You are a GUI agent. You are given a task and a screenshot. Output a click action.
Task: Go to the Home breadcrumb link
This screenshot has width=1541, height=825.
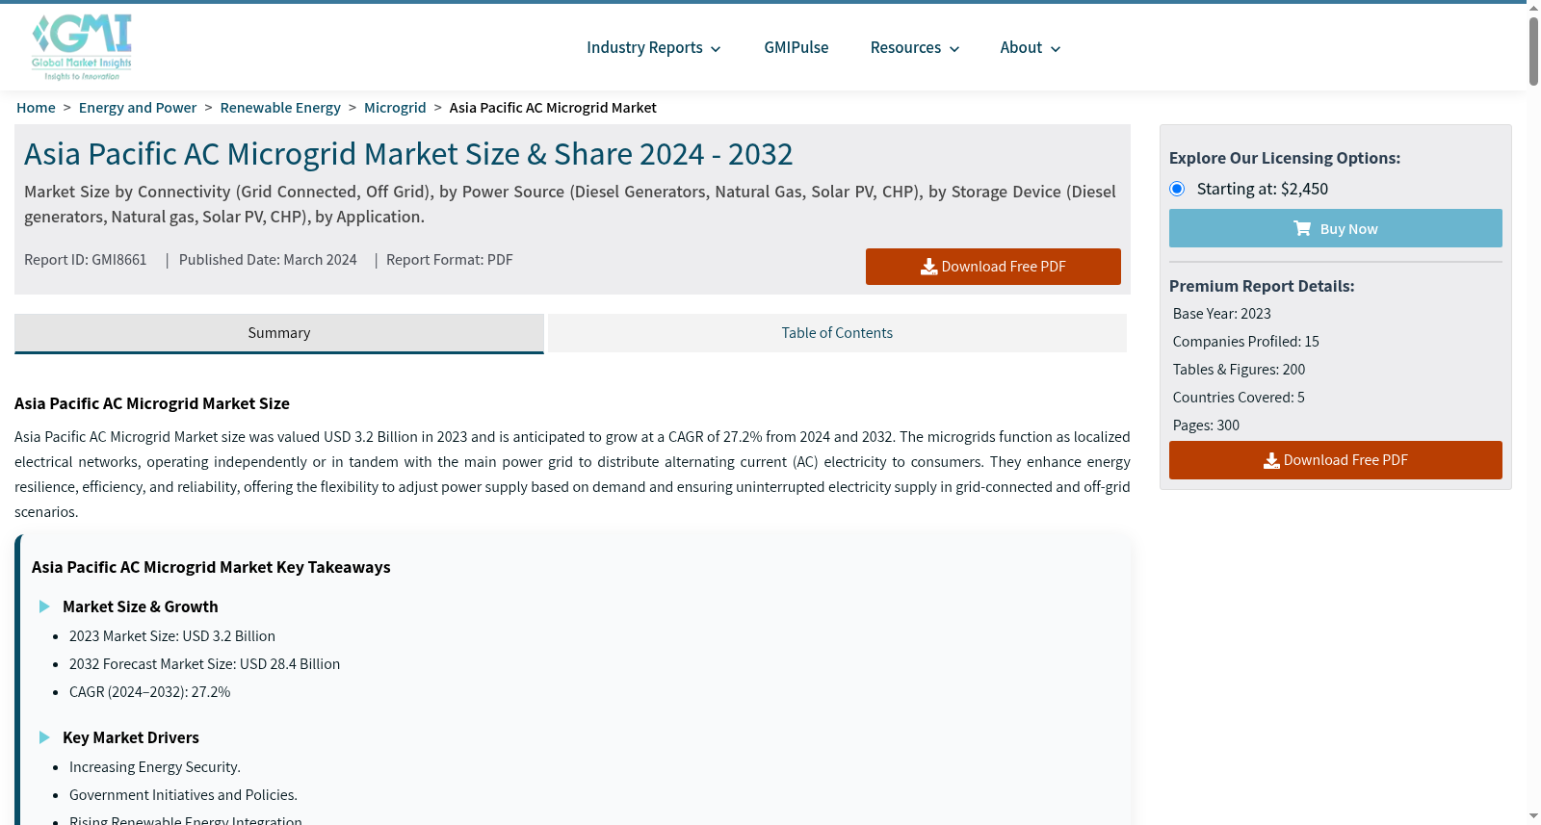(x=36, y=108)
